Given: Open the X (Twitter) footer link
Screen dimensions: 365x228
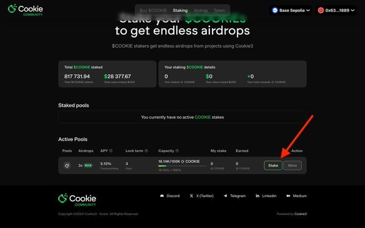Looking at the screenshot, I should point(201,196).
